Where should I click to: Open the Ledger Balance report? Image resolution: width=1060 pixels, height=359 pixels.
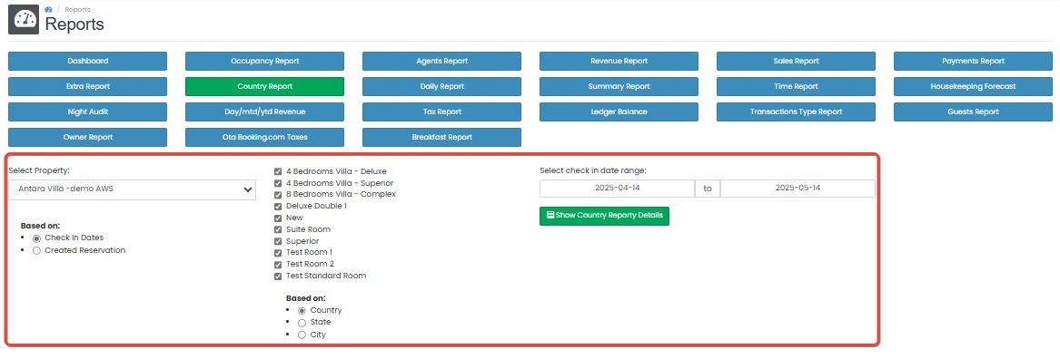click(x=619, y=112)
